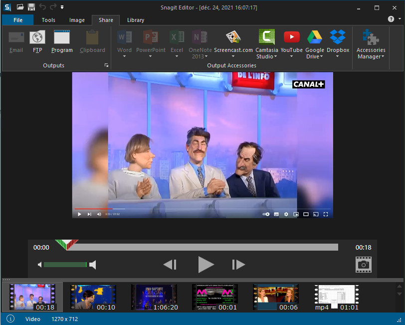Send capture to Program output
The height and width of the screenshot is (325, 405).
[x=62, y=41]
